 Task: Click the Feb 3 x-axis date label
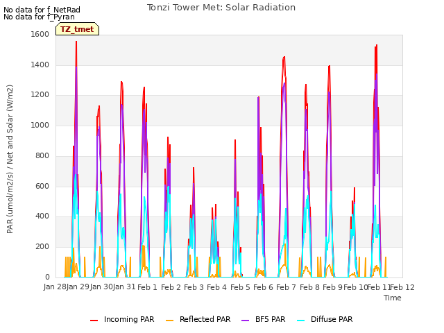[194, 287]
